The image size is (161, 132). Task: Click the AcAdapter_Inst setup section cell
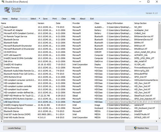141,30
